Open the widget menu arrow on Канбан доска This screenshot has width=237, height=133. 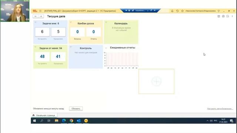point(71,22)
